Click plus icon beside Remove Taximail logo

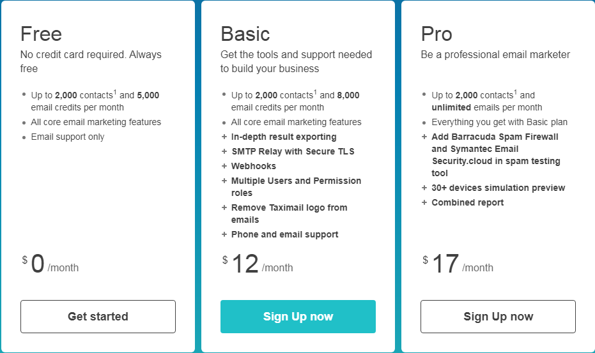[224, 207]
